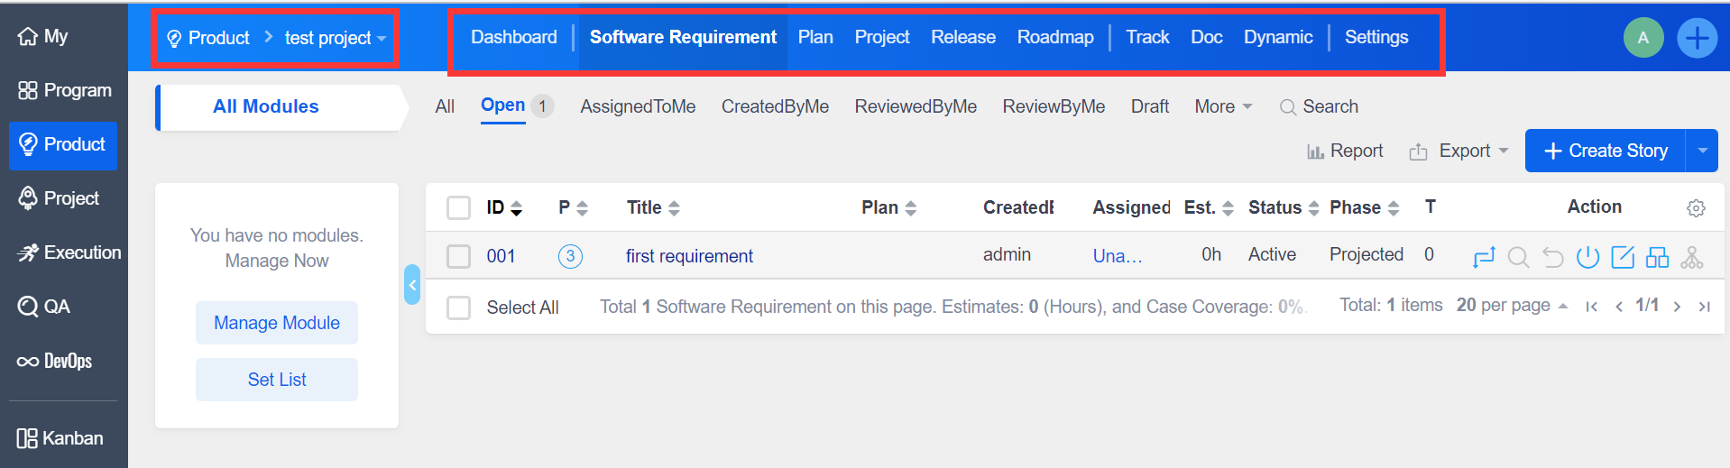Open the green user avatar menu
Screen dimensions: 1730x468
point(1643,38)
